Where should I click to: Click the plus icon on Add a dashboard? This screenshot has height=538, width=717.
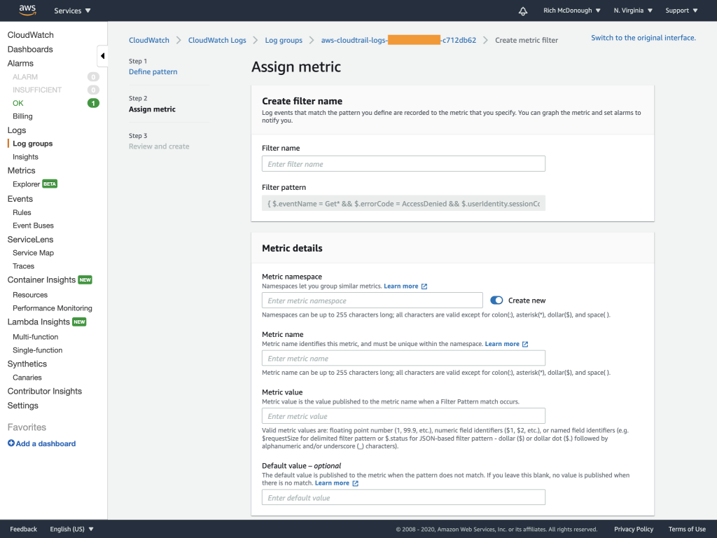pos(10,443)
